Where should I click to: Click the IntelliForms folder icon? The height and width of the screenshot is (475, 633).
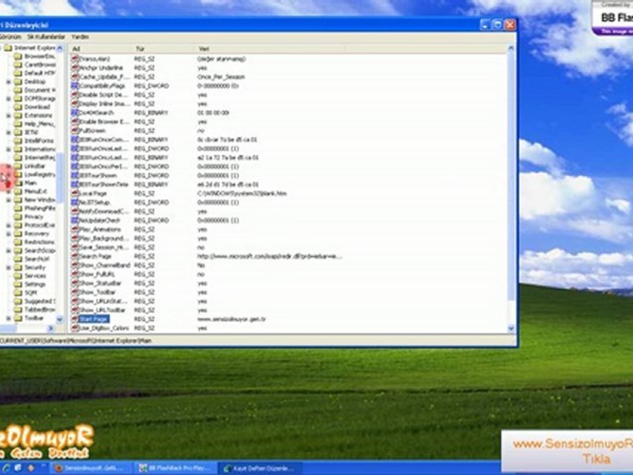(18, 141)
